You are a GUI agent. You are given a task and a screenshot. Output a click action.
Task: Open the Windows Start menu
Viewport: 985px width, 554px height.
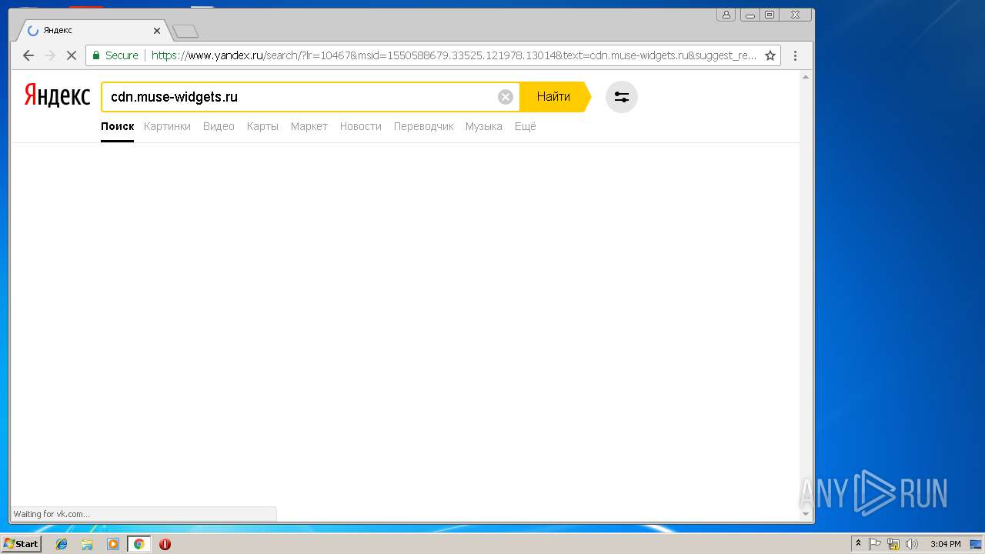[x=21, y=543]
